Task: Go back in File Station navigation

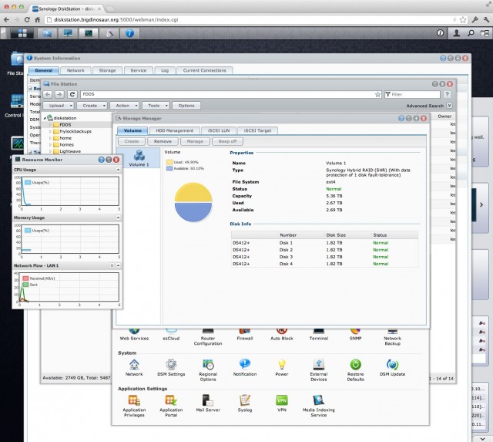Action: (48, 94)
